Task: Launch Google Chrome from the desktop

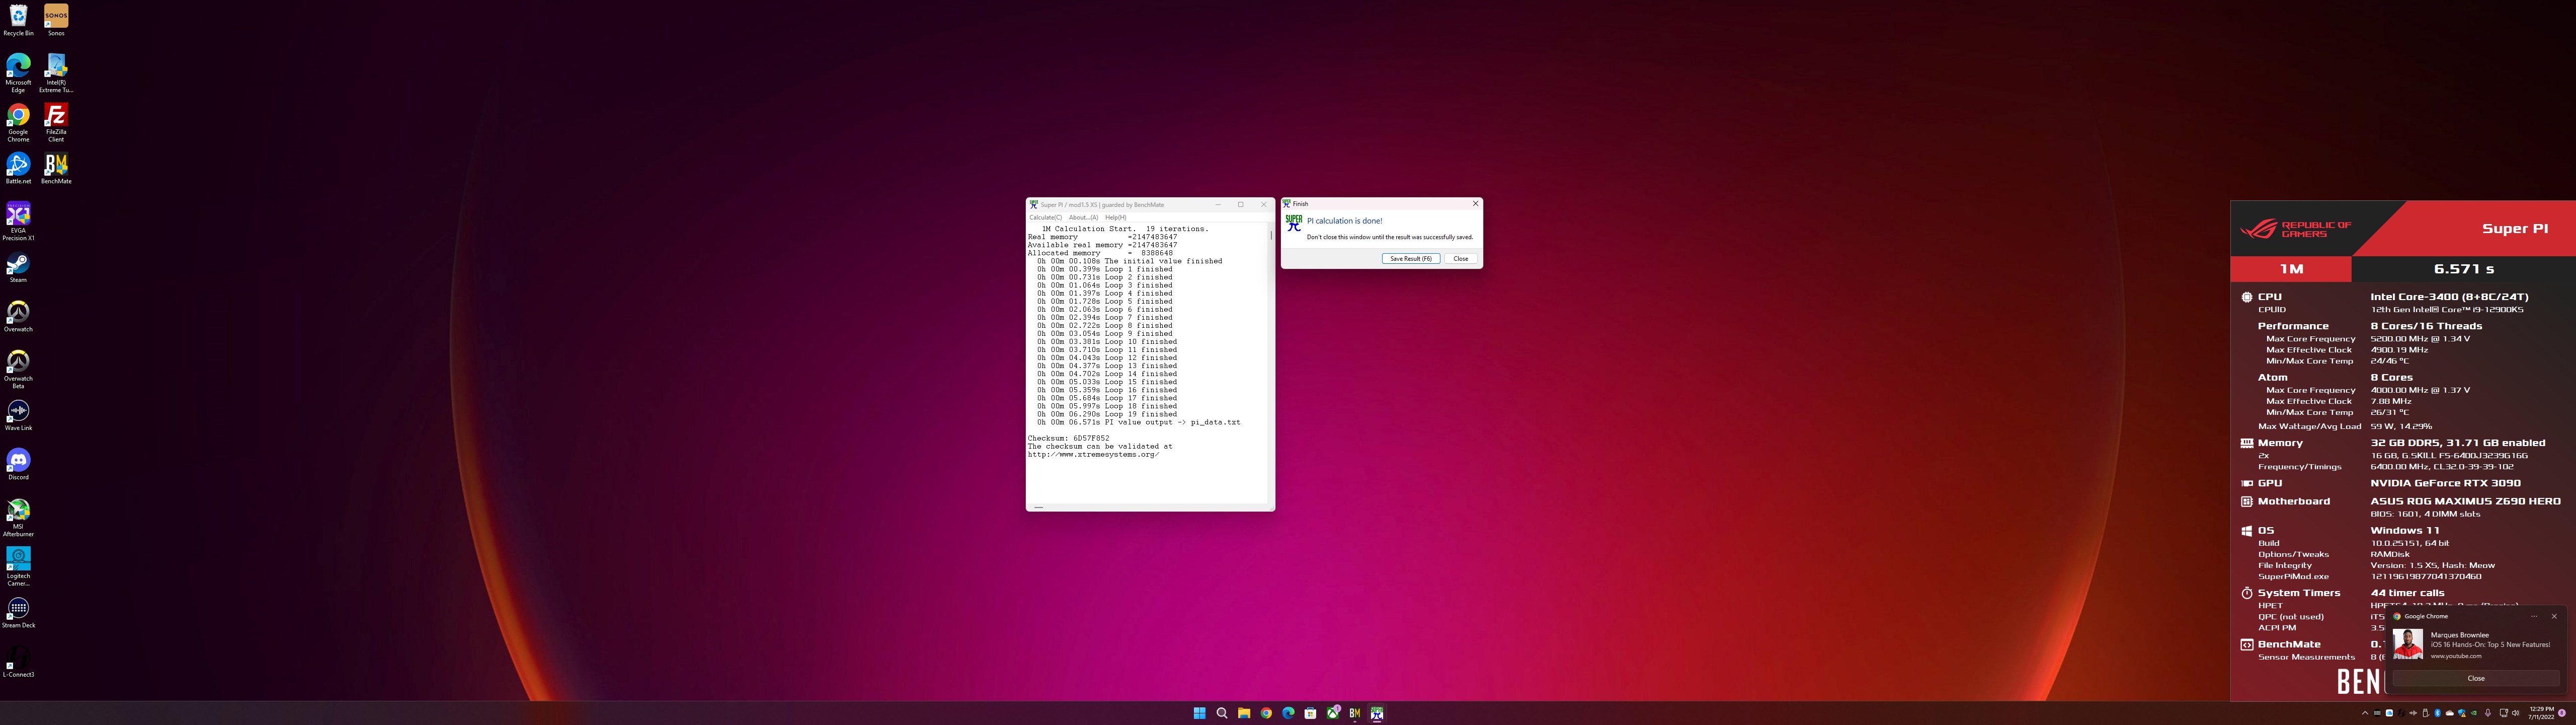Action: tap(18, 122)
